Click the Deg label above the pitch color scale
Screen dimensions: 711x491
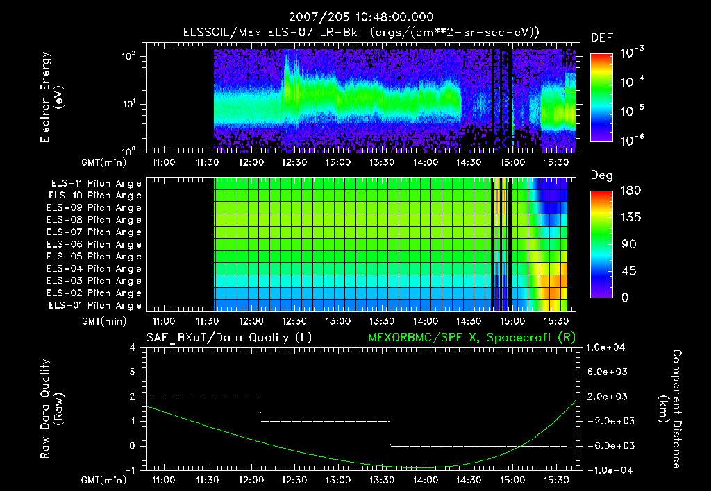pyautogui.click(x=602, y=175)
